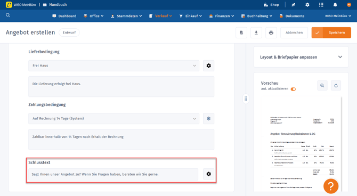357x196 pixels.
Task: Click the search magnifier icon
Action: tap(8, 15)
